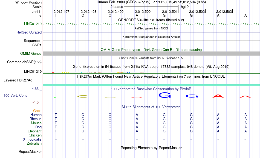
Task: Click the SNPs track label
Action: [x=37, y=45]
